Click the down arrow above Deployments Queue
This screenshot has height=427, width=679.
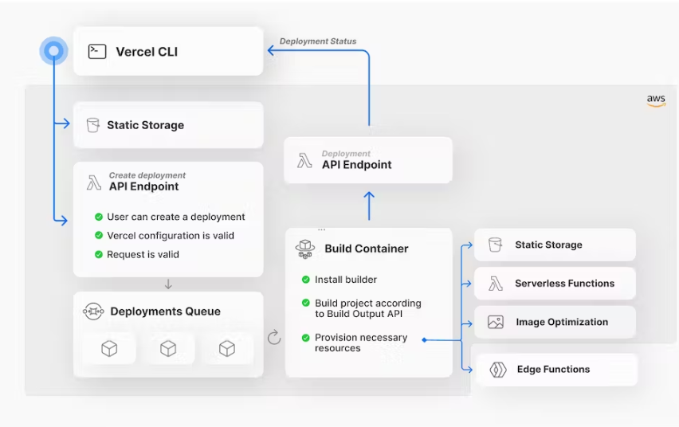pyautogui.click(x=168, y=284)
